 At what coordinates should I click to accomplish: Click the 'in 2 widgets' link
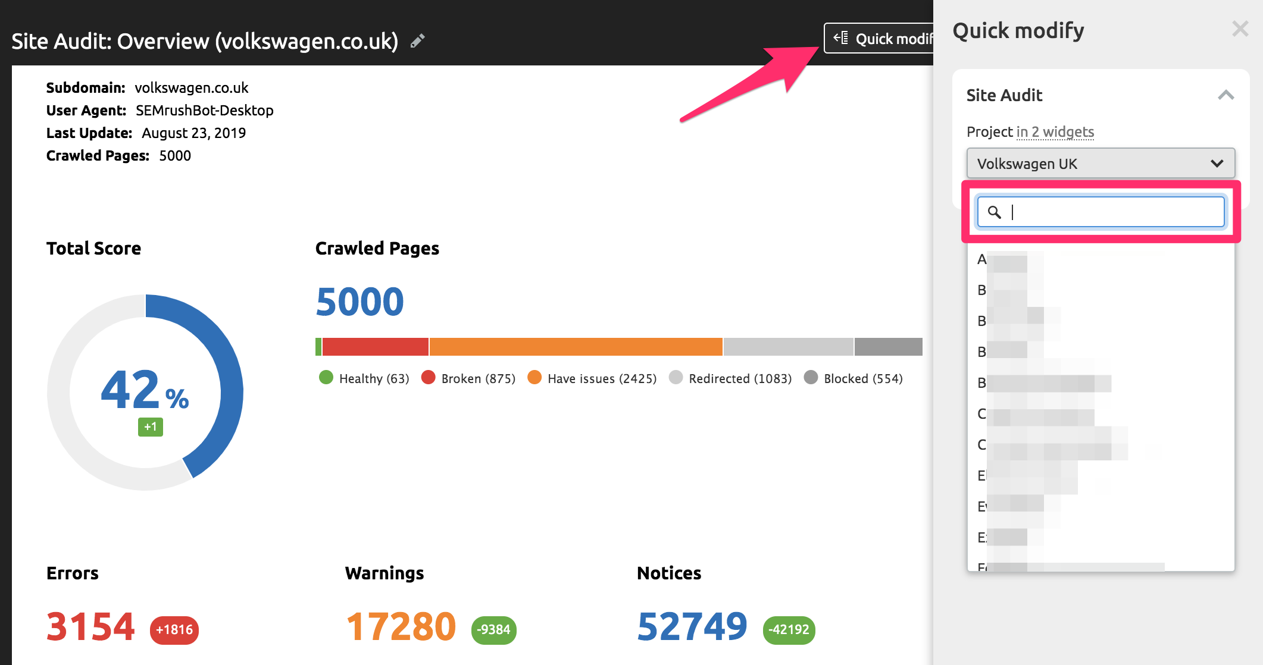pos(1055,132)
